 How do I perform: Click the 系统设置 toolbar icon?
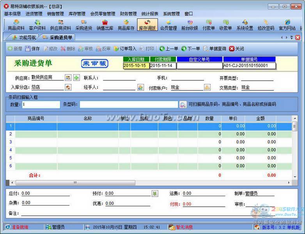pyautogui.click(x=245, y=25)
